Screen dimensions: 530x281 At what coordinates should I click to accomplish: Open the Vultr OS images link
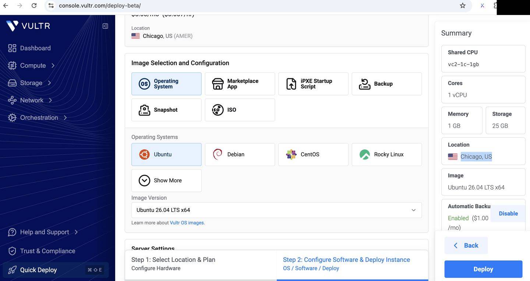187,223
